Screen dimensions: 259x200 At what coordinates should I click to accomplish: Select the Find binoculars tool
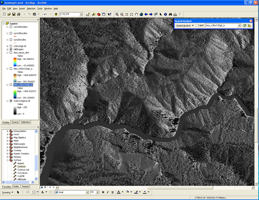click(x=170, y=14)
